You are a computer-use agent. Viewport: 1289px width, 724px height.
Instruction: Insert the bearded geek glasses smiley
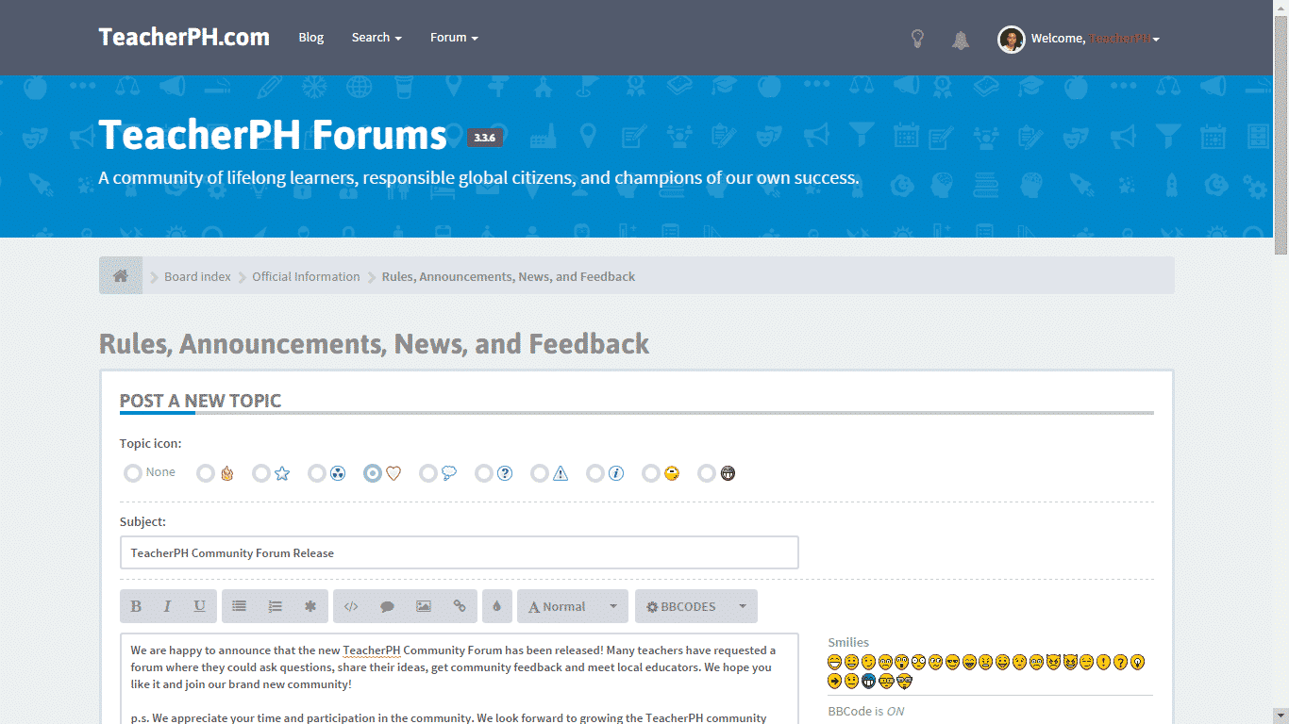(904, 681)
